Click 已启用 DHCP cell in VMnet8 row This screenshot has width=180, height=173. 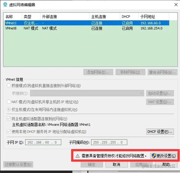coord(127,28)
